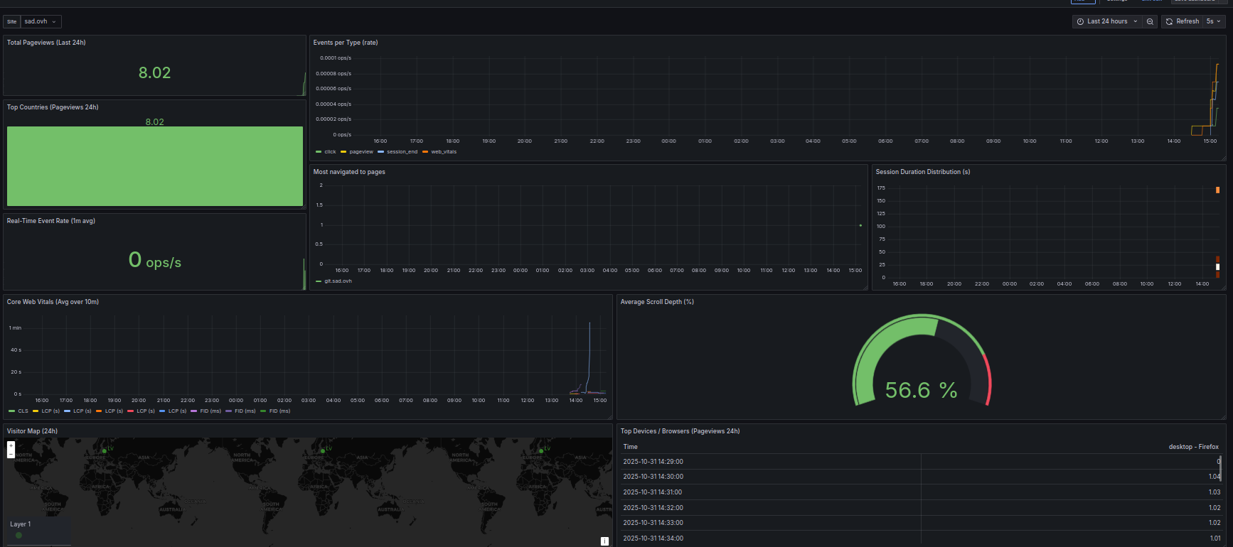
Task: Click the git.sad.ovh legend entry
Action: (x=338, y=281)
